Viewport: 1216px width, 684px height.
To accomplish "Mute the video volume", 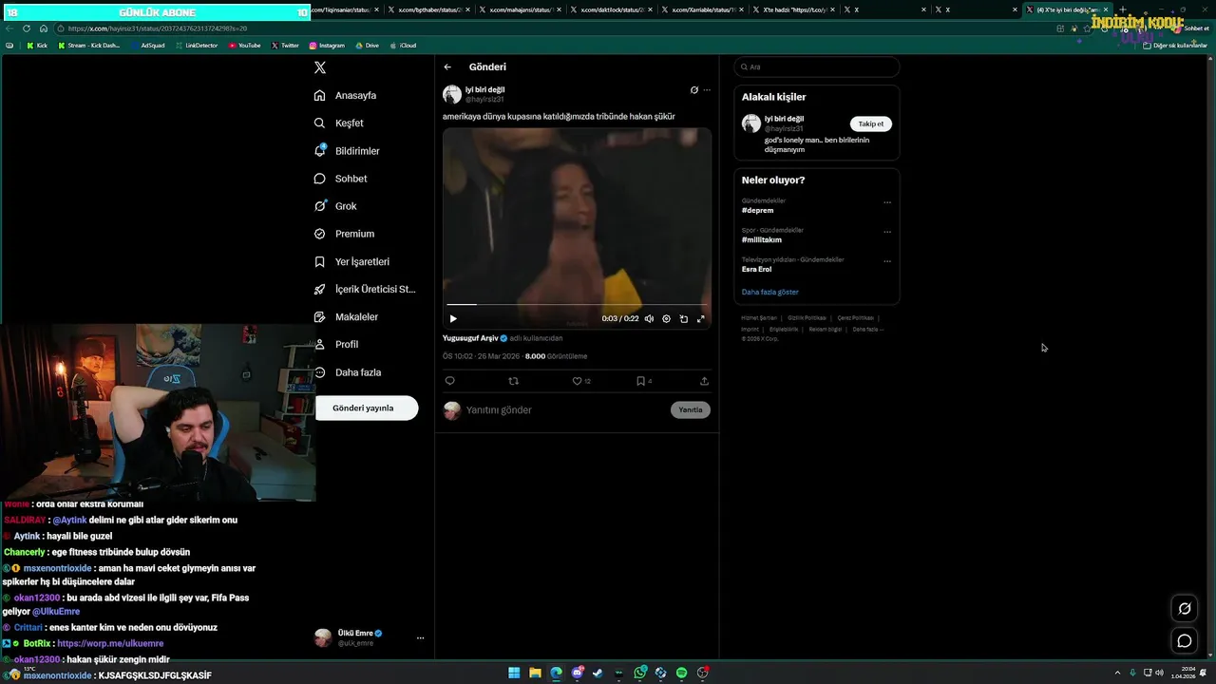I will click(x=649, y=319).
